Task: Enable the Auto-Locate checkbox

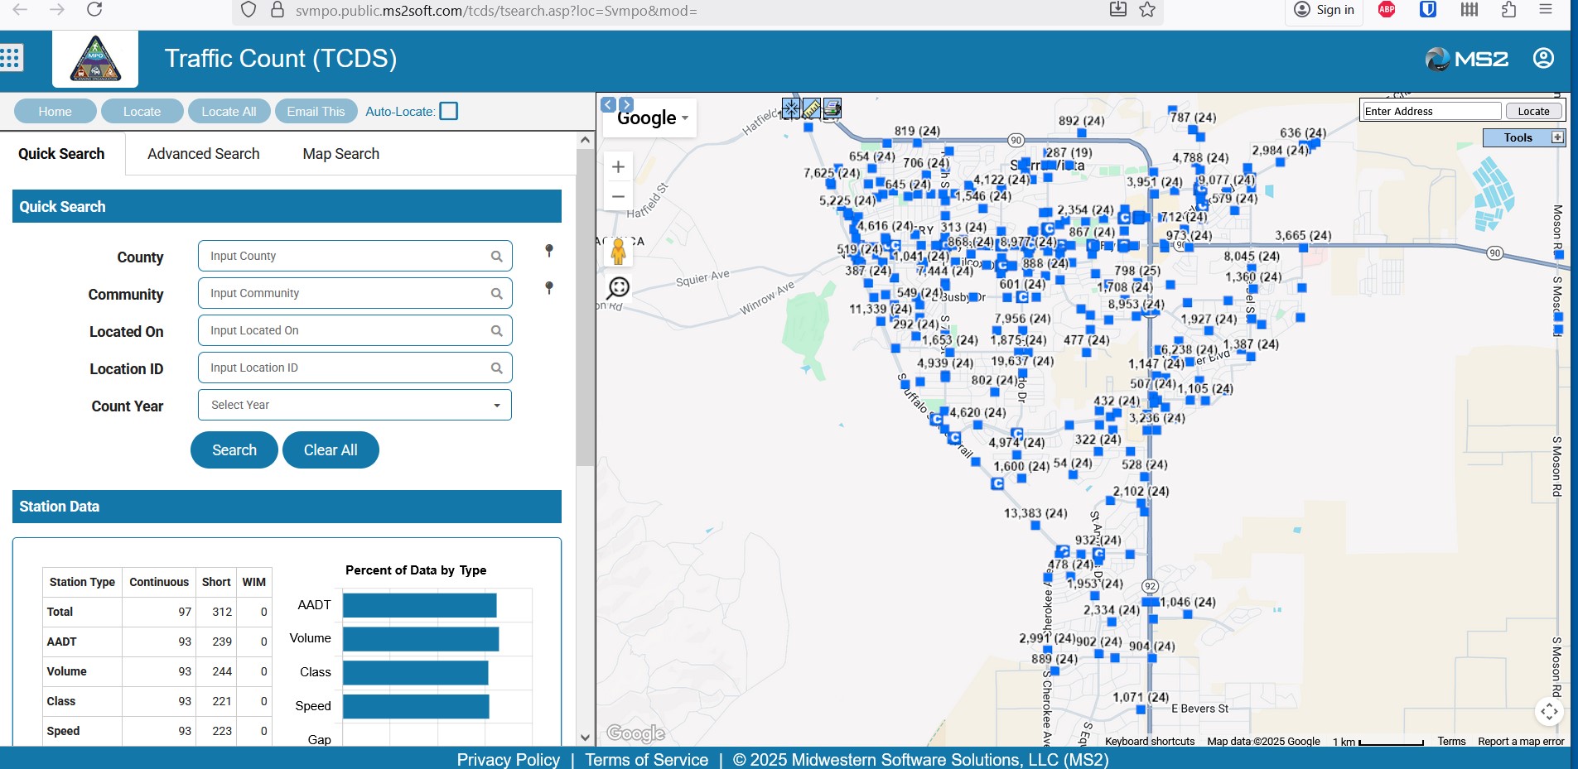Action: 448,111
